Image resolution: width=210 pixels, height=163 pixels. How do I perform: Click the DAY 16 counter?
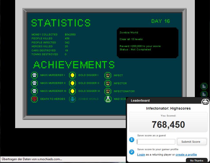point(160,21)
